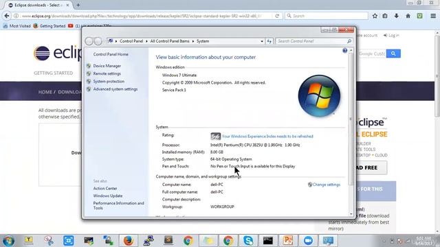
Task: Click the Firefox site information icon
Action: [x=16, y=16]
